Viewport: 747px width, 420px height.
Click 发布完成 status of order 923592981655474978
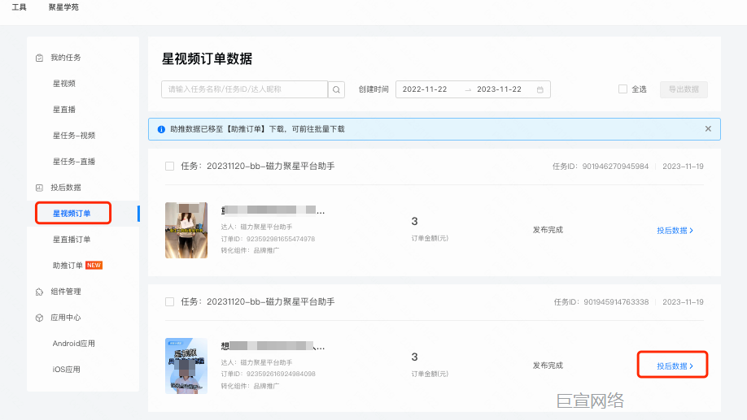(x=548, y=230)
